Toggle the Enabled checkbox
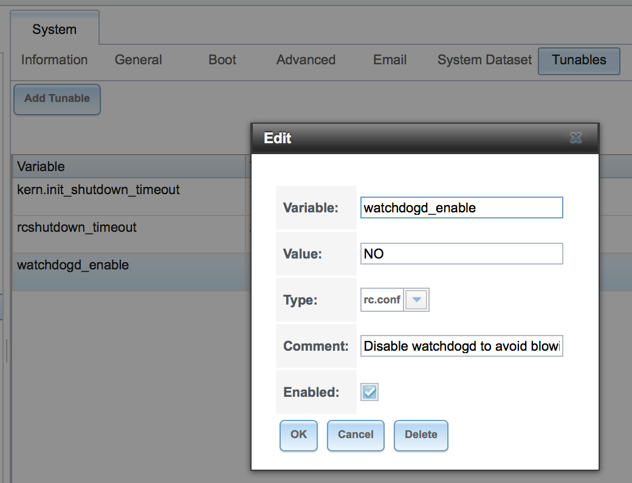Image resolution: width=632 pixels, height=483 pixels. (369, 392)
